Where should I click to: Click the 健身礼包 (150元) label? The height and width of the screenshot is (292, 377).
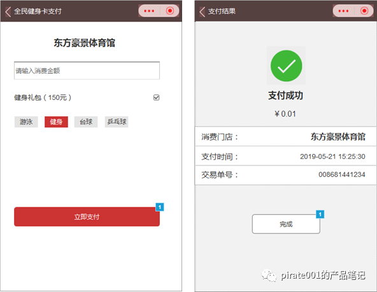tap(43, 97)
